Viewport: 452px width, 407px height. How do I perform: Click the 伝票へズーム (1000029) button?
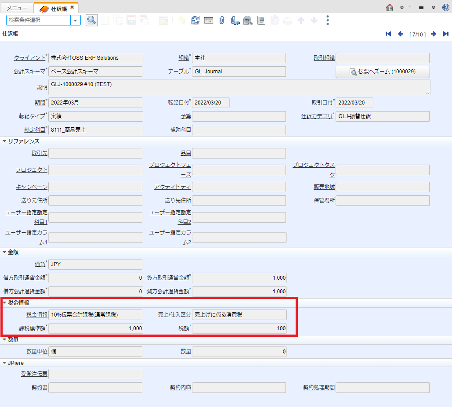pos(383,72)
